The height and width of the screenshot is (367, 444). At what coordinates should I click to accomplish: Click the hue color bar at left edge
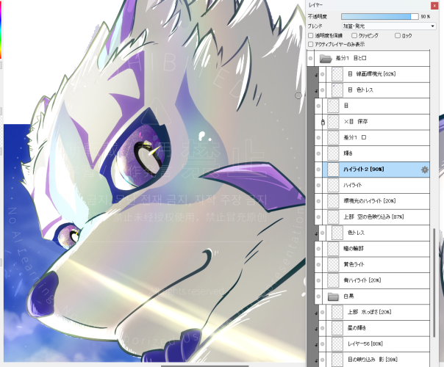(x=1, y=29)
